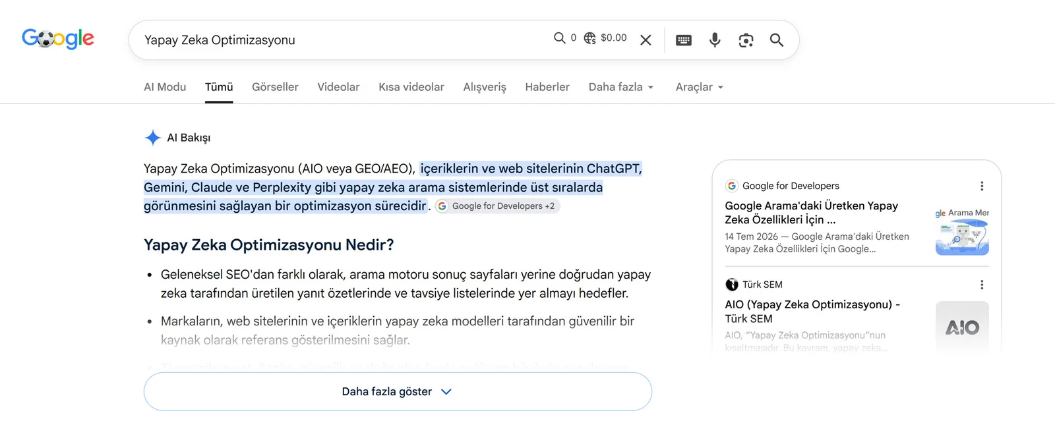Clear the search box with X

[x=646, y=40]
